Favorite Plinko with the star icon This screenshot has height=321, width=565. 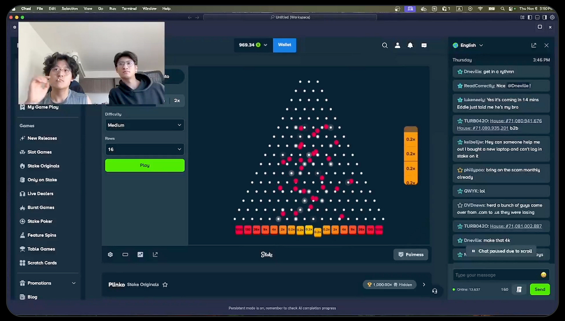pos(165,284)
